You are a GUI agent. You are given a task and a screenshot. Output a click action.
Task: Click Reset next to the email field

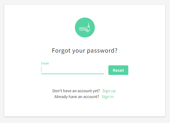118,70
